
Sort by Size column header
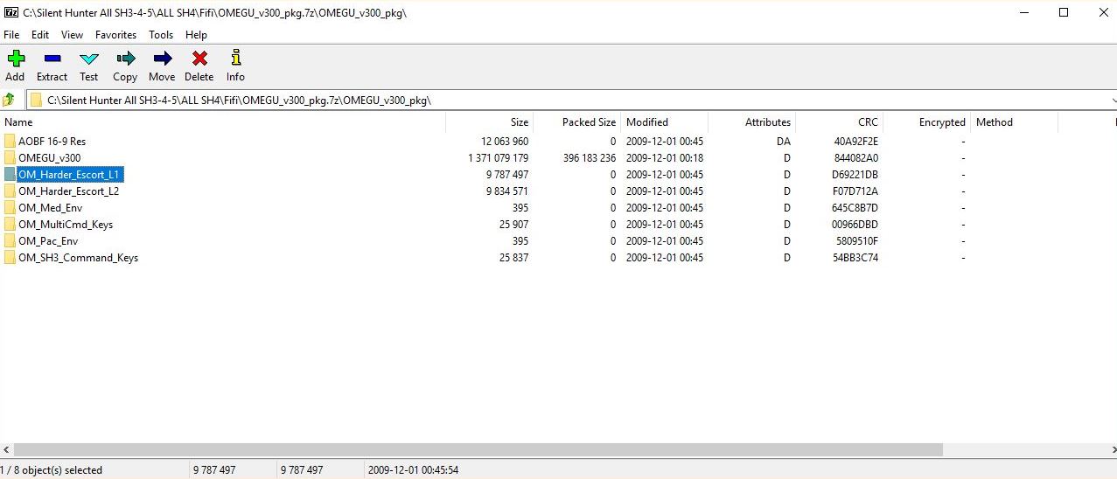490,122
